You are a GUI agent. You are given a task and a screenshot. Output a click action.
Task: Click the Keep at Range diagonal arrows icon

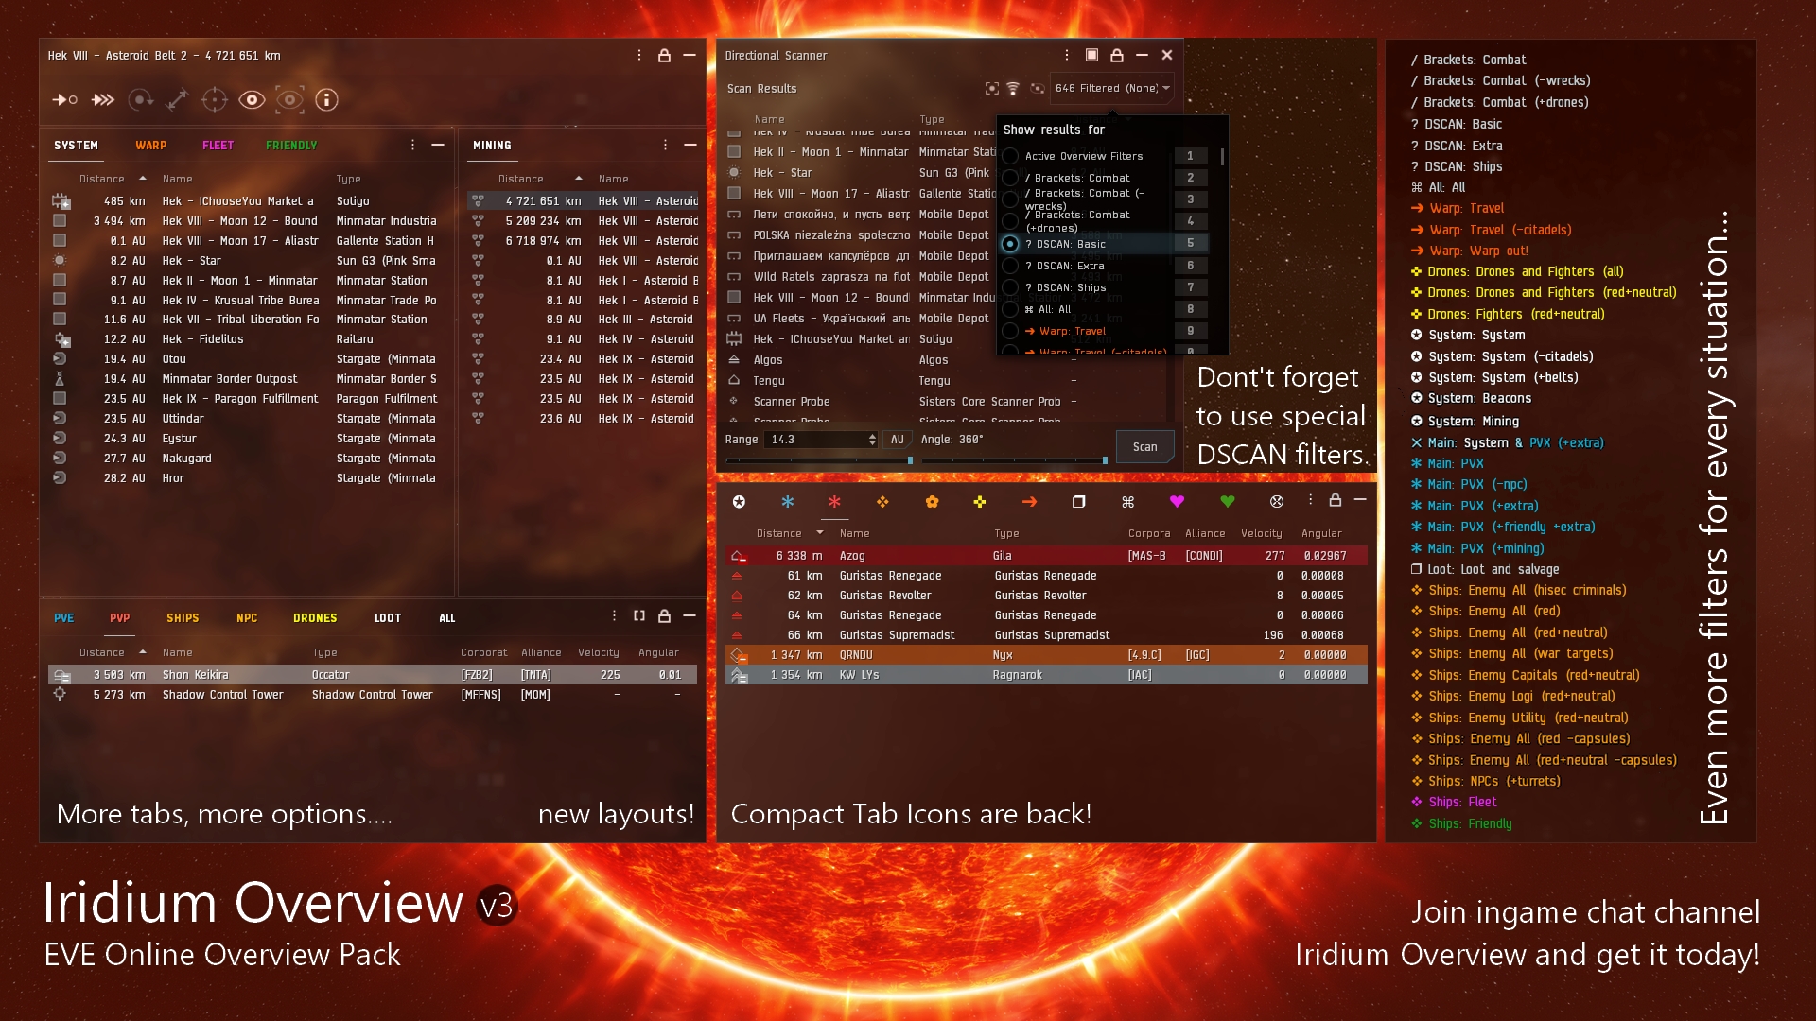click(x=178, y=99)
